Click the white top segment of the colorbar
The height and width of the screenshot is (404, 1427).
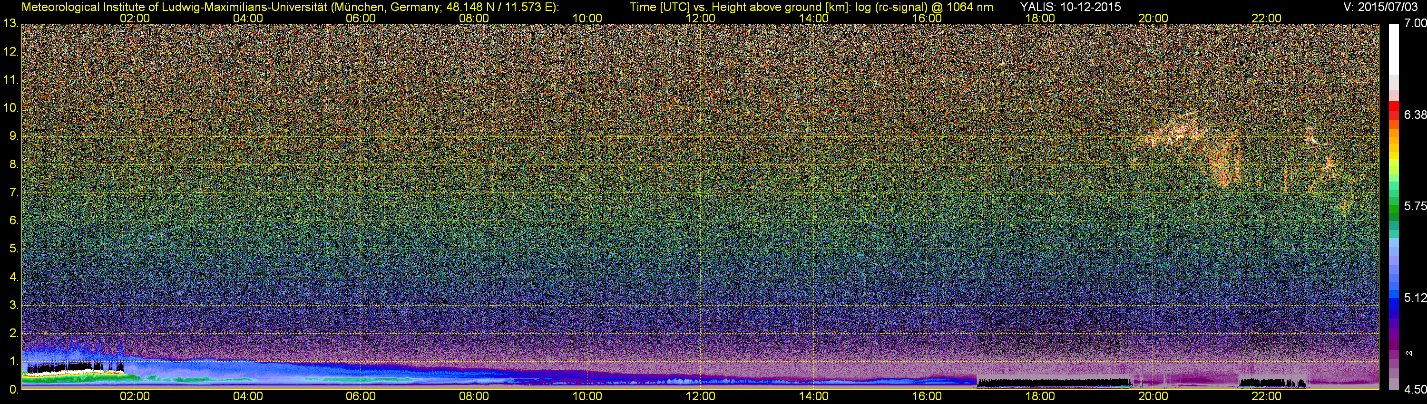pyautogui.click(x=1394, y=50)
